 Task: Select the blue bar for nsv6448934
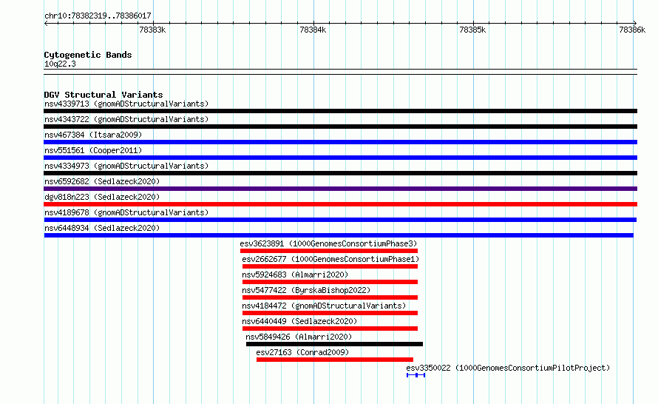[339, 235]
